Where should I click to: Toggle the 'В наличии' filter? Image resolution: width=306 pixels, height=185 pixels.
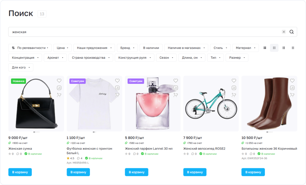point(151,48)
